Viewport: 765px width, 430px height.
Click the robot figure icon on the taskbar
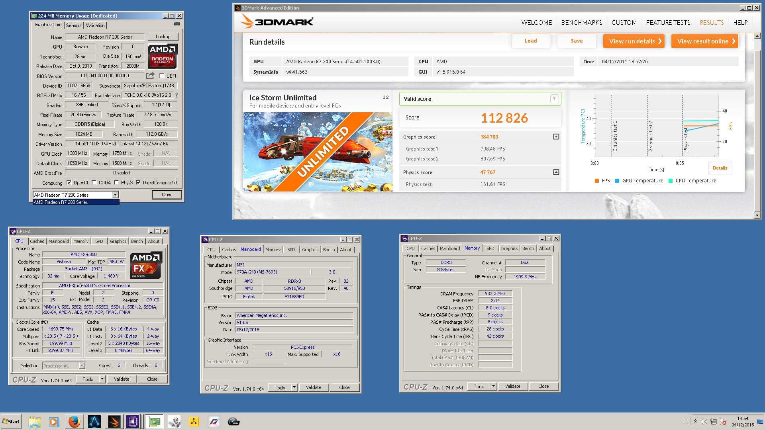174,422
